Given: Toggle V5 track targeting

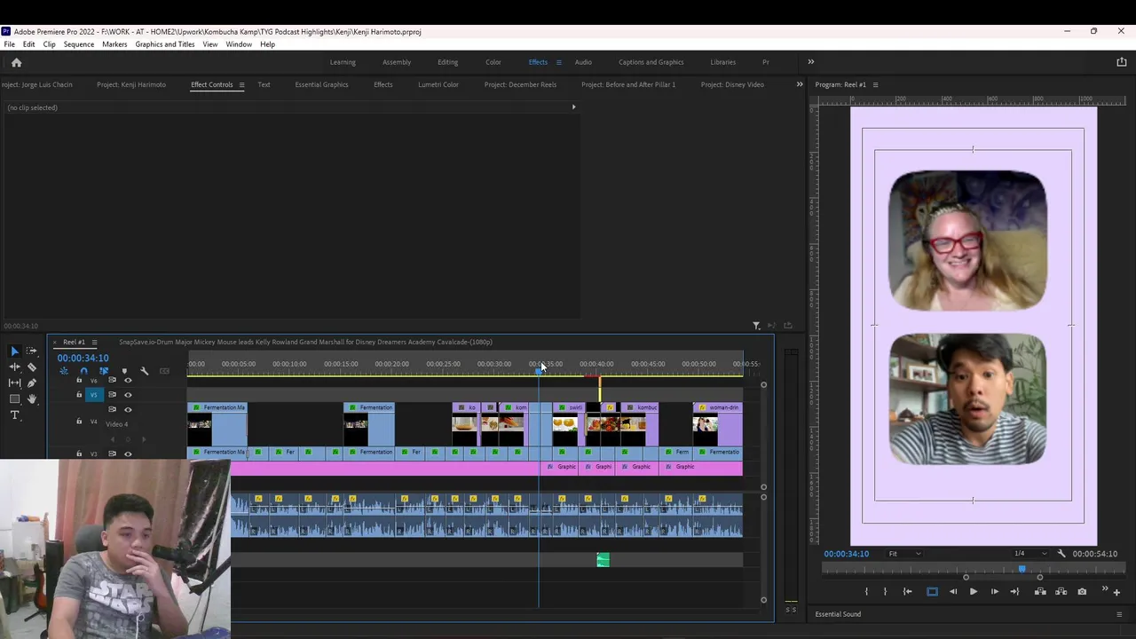Looking at the screenshot, I should click(x=94, y=395).
